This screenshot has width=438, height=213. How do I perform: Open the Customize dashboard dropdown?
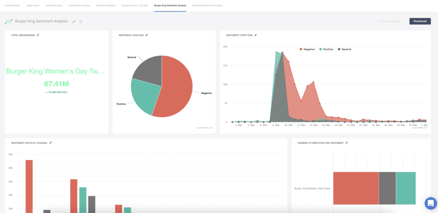click(391, 21)
